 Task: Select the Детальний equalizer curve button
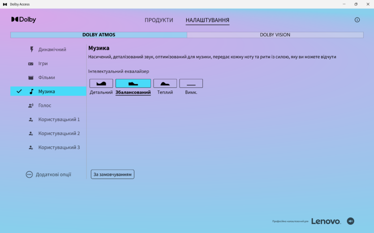[101, 83]
